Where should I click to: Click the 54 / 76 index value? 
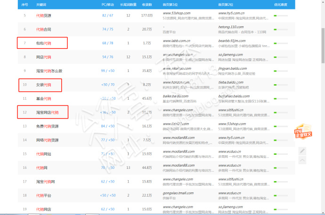(x=107, y=57)
